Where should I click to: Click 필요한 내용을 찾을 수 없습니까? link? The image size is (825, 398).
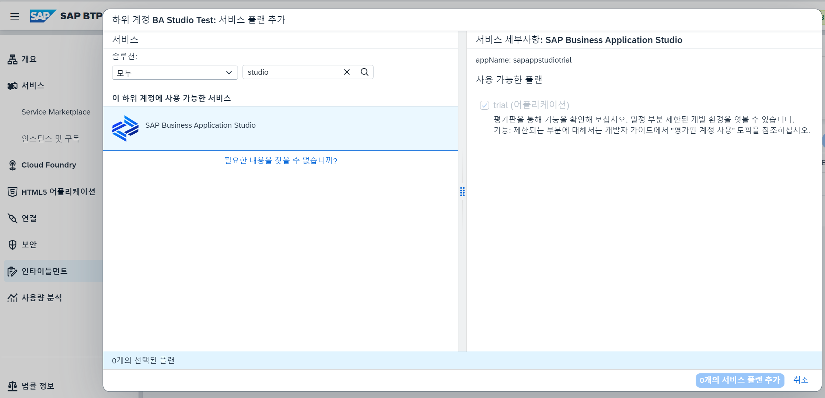tap(280, 161)
